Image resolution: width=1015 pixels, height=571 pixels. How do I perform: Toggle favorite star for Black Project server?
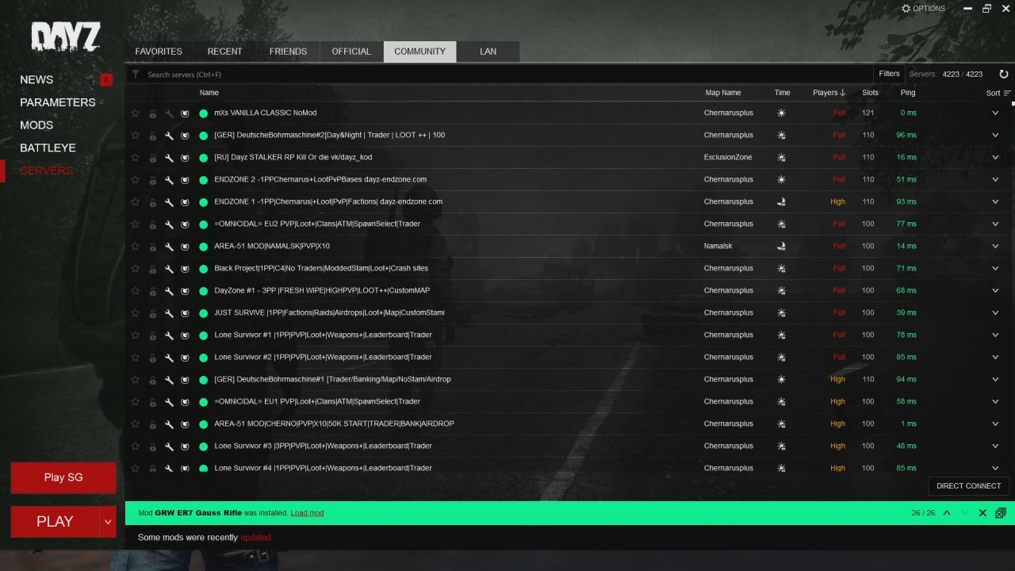[135, 268]
